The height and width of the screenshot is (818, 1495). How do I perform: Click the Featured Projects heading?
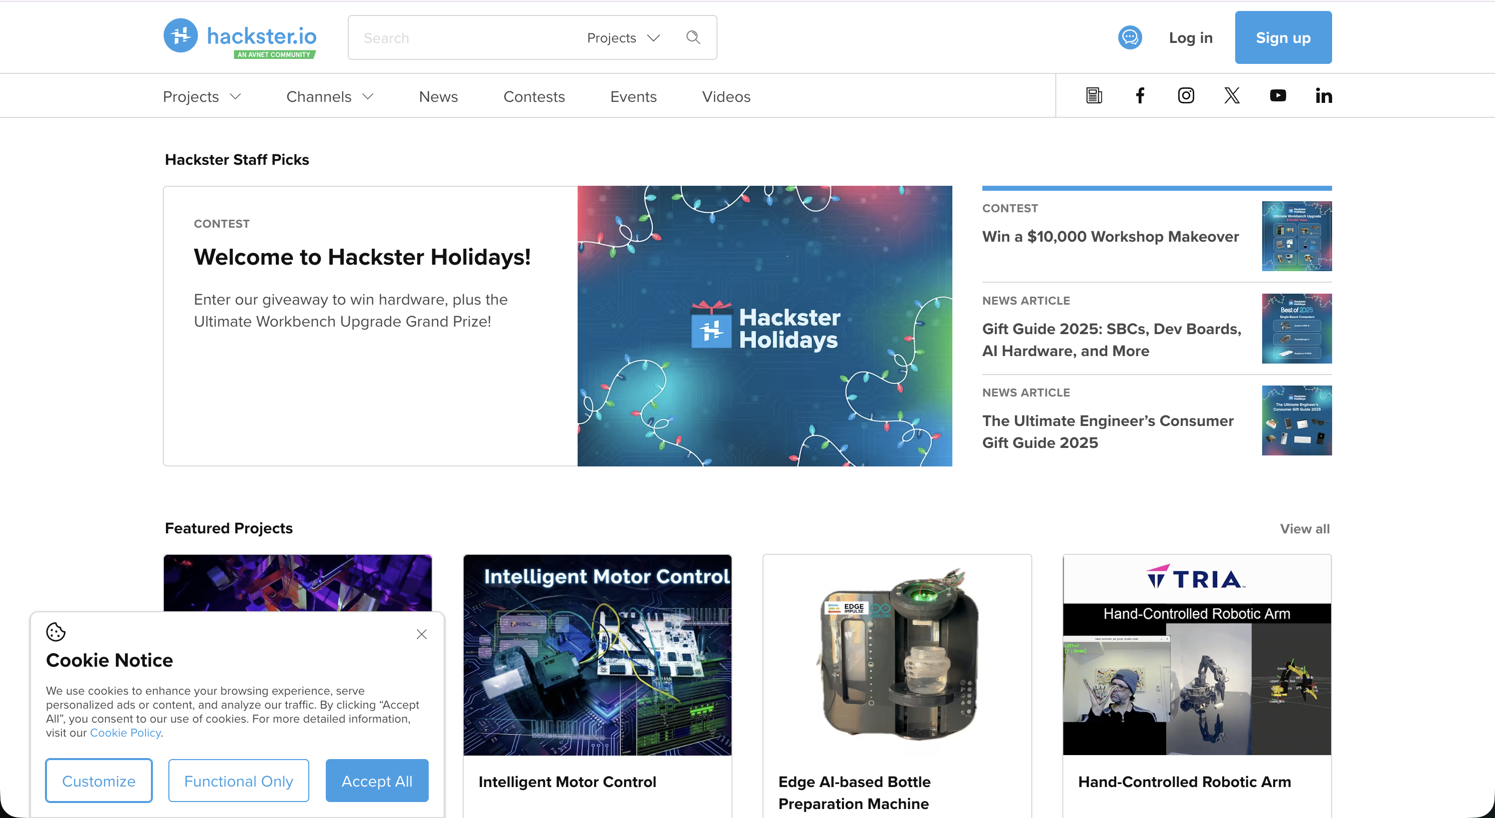(x=229, y=528)
